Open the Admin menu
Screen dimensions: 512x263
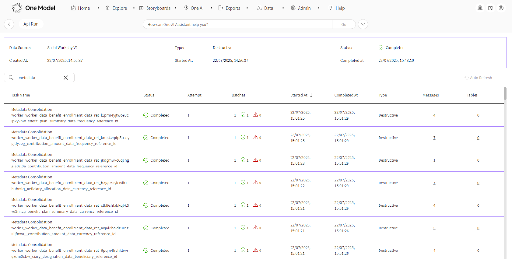[x=301, y=8]
